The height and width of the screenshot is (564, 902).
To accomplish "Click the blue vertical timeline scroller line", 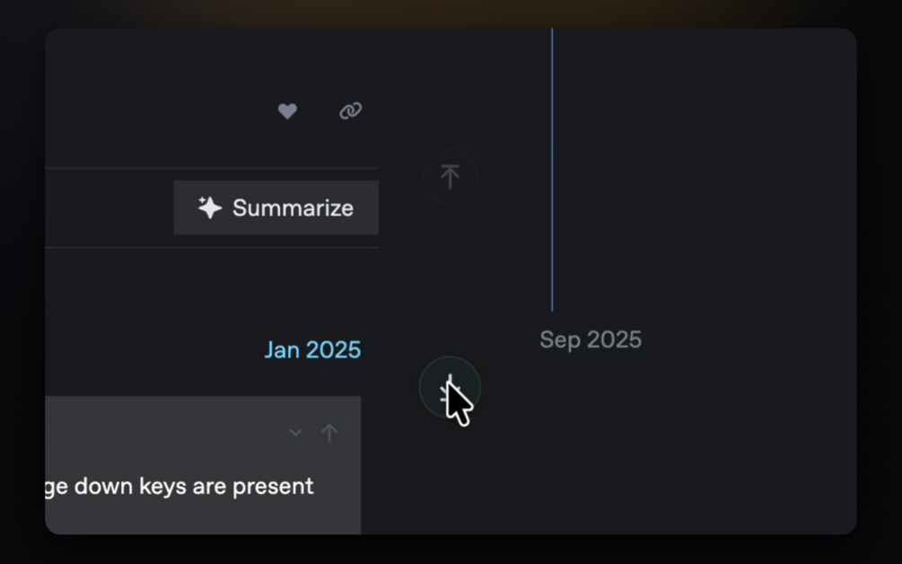I will pos(552,170).
